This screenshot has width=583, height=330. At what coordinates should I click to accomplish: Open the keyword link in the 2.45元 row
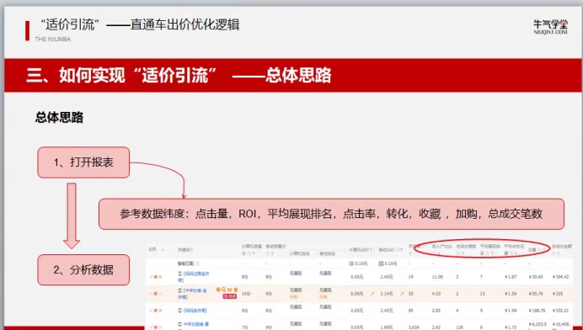(x=194, y=277)
